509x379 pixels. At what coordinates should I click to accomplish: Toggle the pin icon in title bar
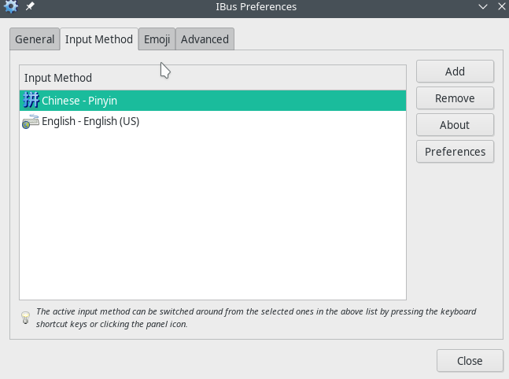pos(30,6)
